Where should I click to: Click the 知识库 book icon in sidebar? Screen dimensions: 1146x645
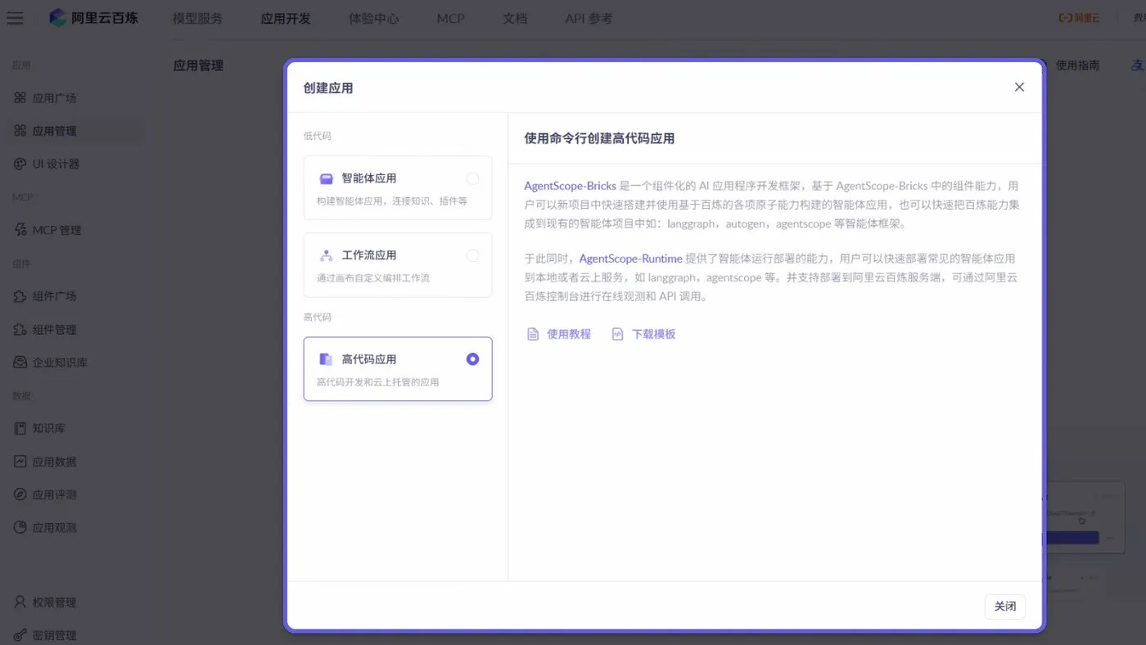20,428
